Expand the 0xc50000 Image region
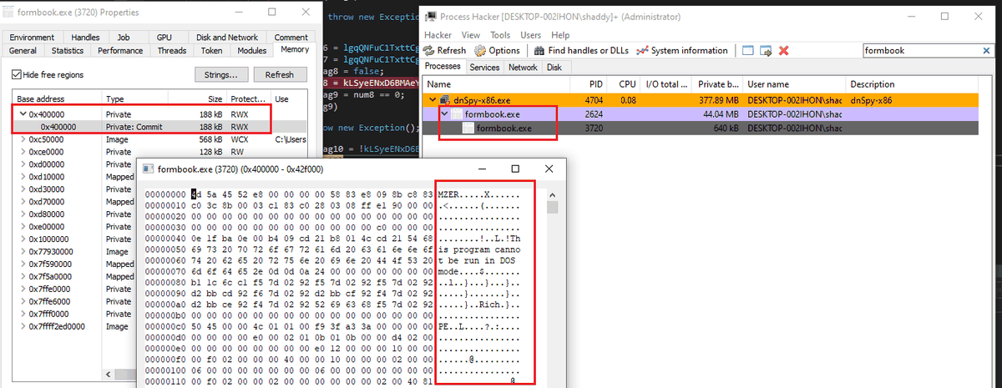This screenshot has width=1002, height=388. (x=23, y=139)
